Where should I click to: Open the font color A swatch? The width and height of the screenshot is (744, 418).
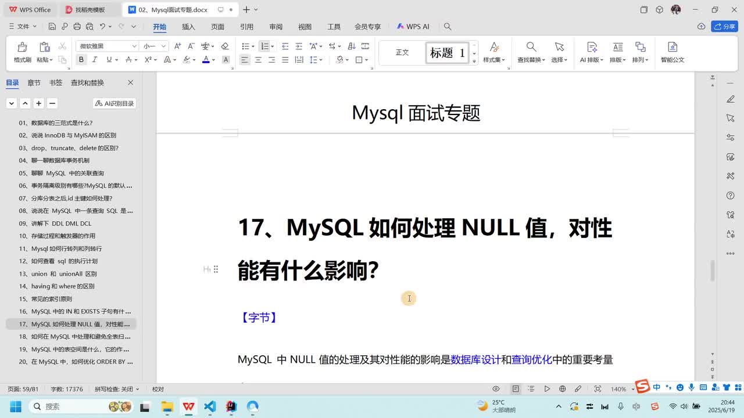coord(206,60)
